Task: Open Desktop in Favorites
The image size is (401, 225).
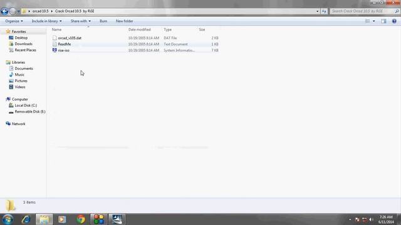Action: 21,37
